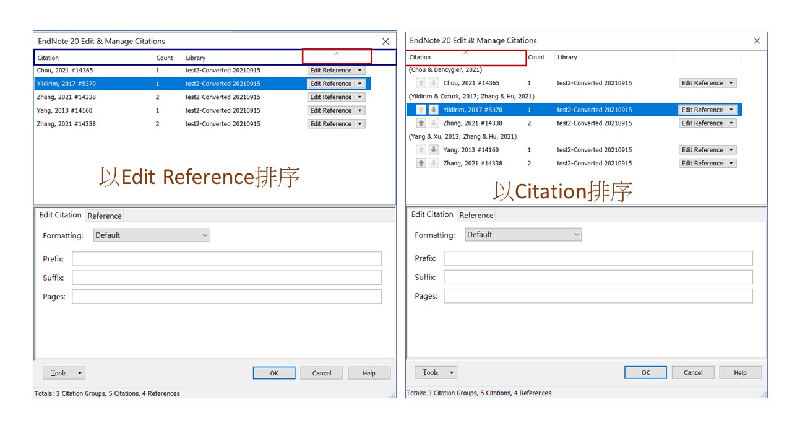Click Prefix field in left window

pyautogui.click(x=226, y=259)
